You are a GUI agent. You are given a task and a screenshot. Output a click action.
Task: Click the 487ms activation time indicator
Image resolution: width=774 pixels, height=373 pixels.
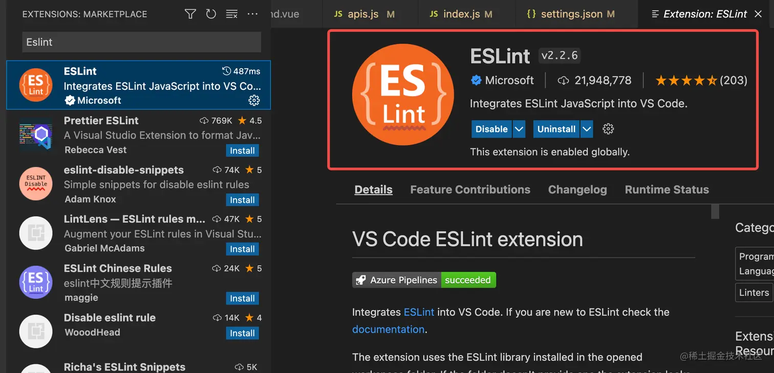click(241, 71)
